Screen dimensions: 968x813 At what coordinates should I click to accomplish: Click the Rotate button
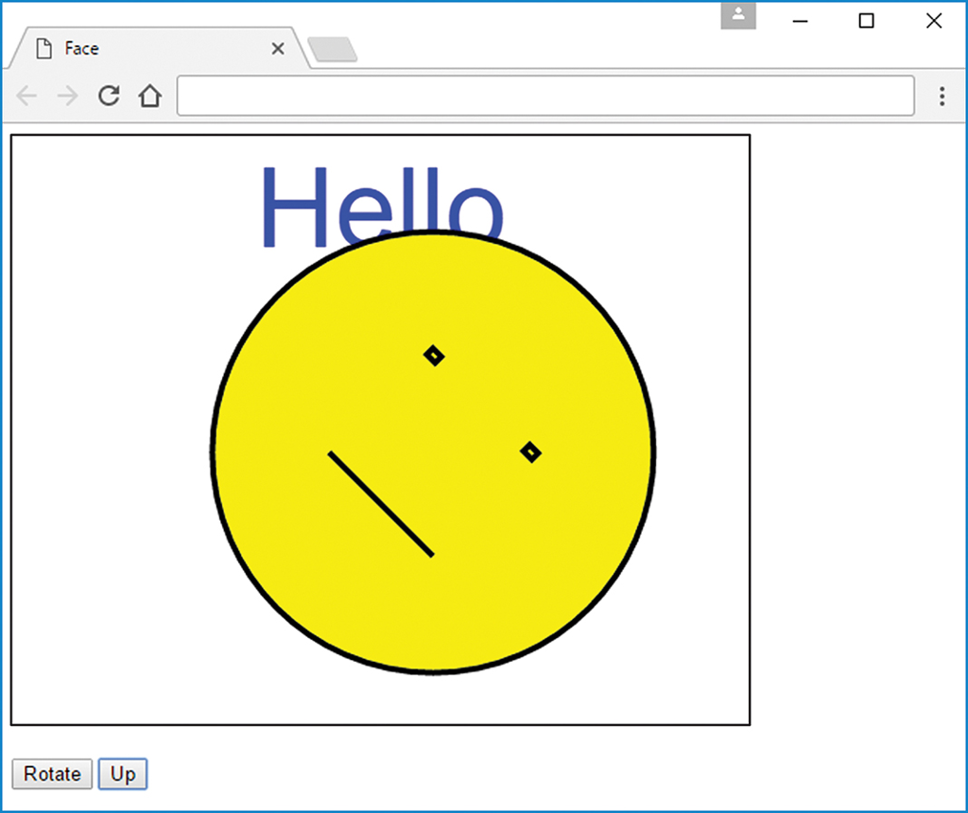(x=51, y=773)
